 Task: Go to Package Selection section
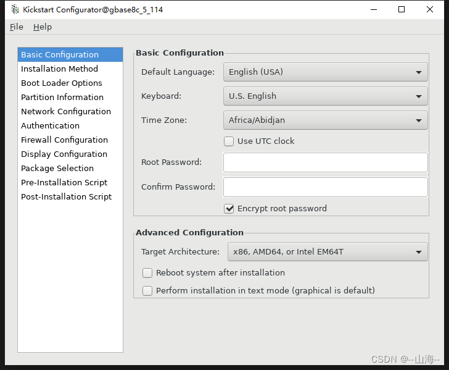pos(70,168)
